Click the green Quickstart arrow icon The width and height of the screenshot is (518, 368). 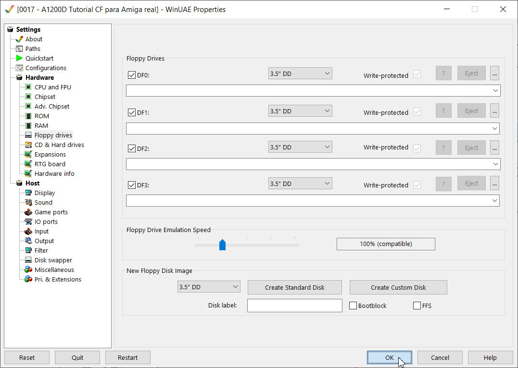(19, 58)
